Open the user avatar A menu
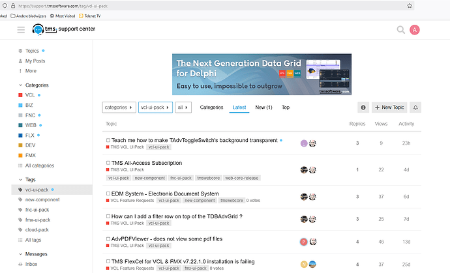Viewport: 450px width, 273px height. pos(414,30)
